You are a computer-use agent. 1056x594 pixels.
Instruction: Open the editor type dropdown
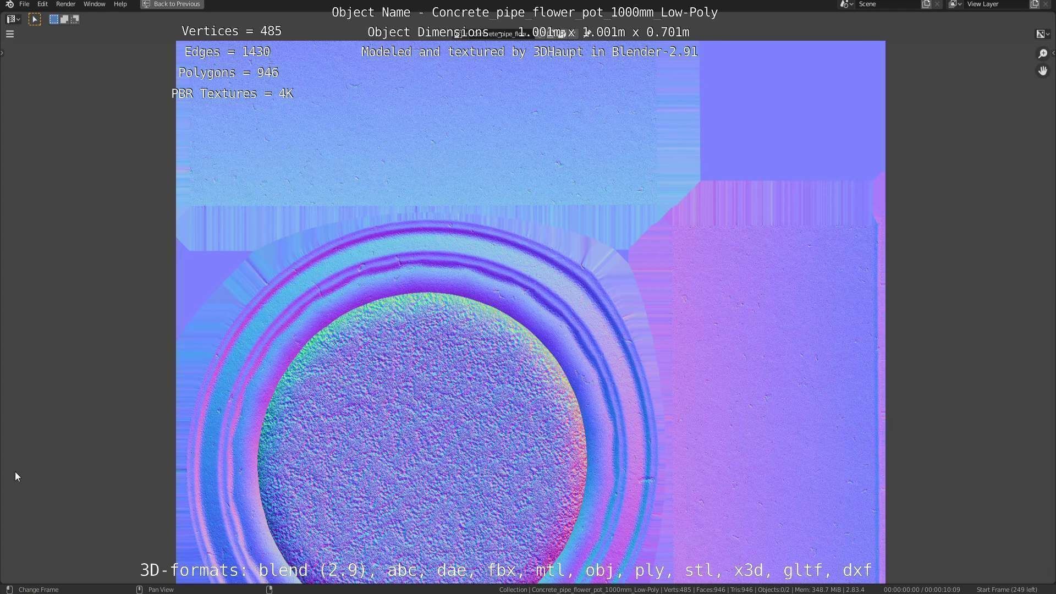point(13,19)
